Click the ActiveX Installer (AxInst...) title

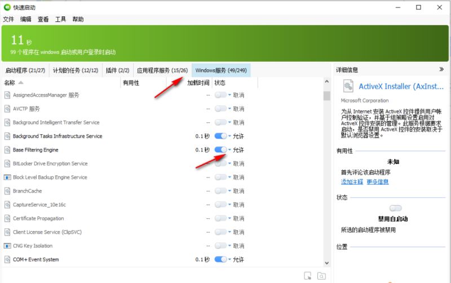click(401, 86)
